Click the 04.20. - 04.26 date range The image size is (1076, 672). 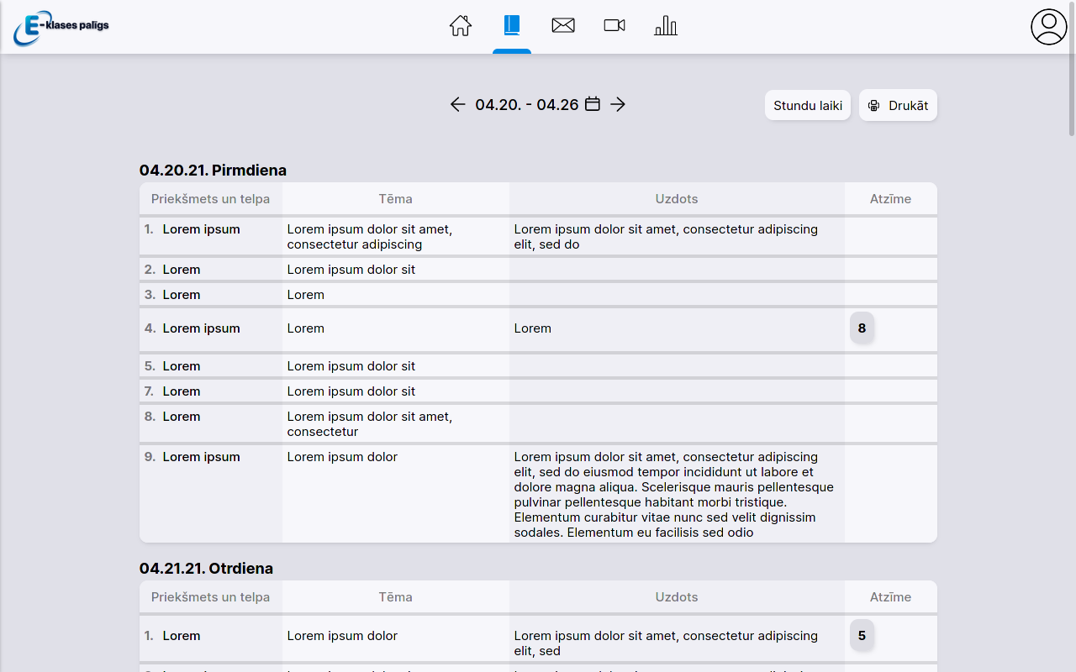tap(527, 104)
